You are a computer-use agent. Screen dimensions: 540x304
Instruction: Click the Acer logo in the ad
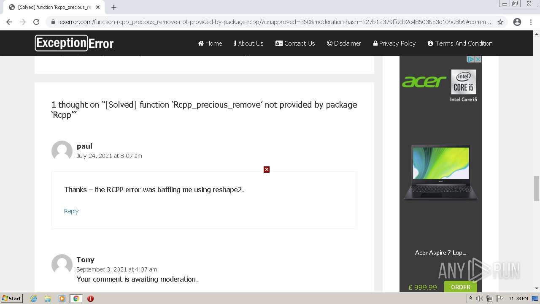pyautogui.click(x=424, y=81)
